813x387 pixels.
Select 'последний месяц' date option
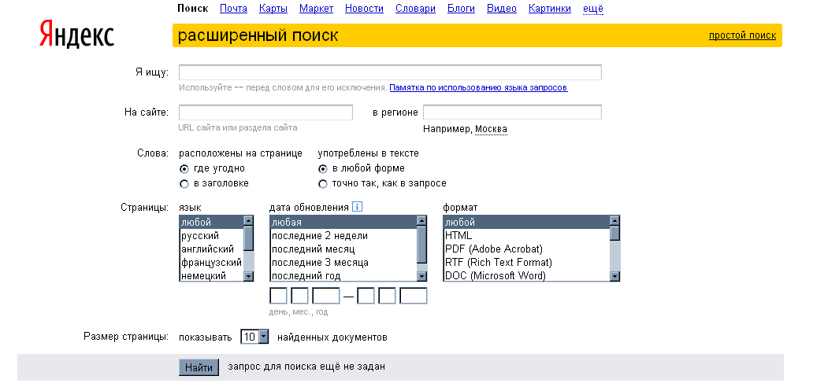[343, 249]
